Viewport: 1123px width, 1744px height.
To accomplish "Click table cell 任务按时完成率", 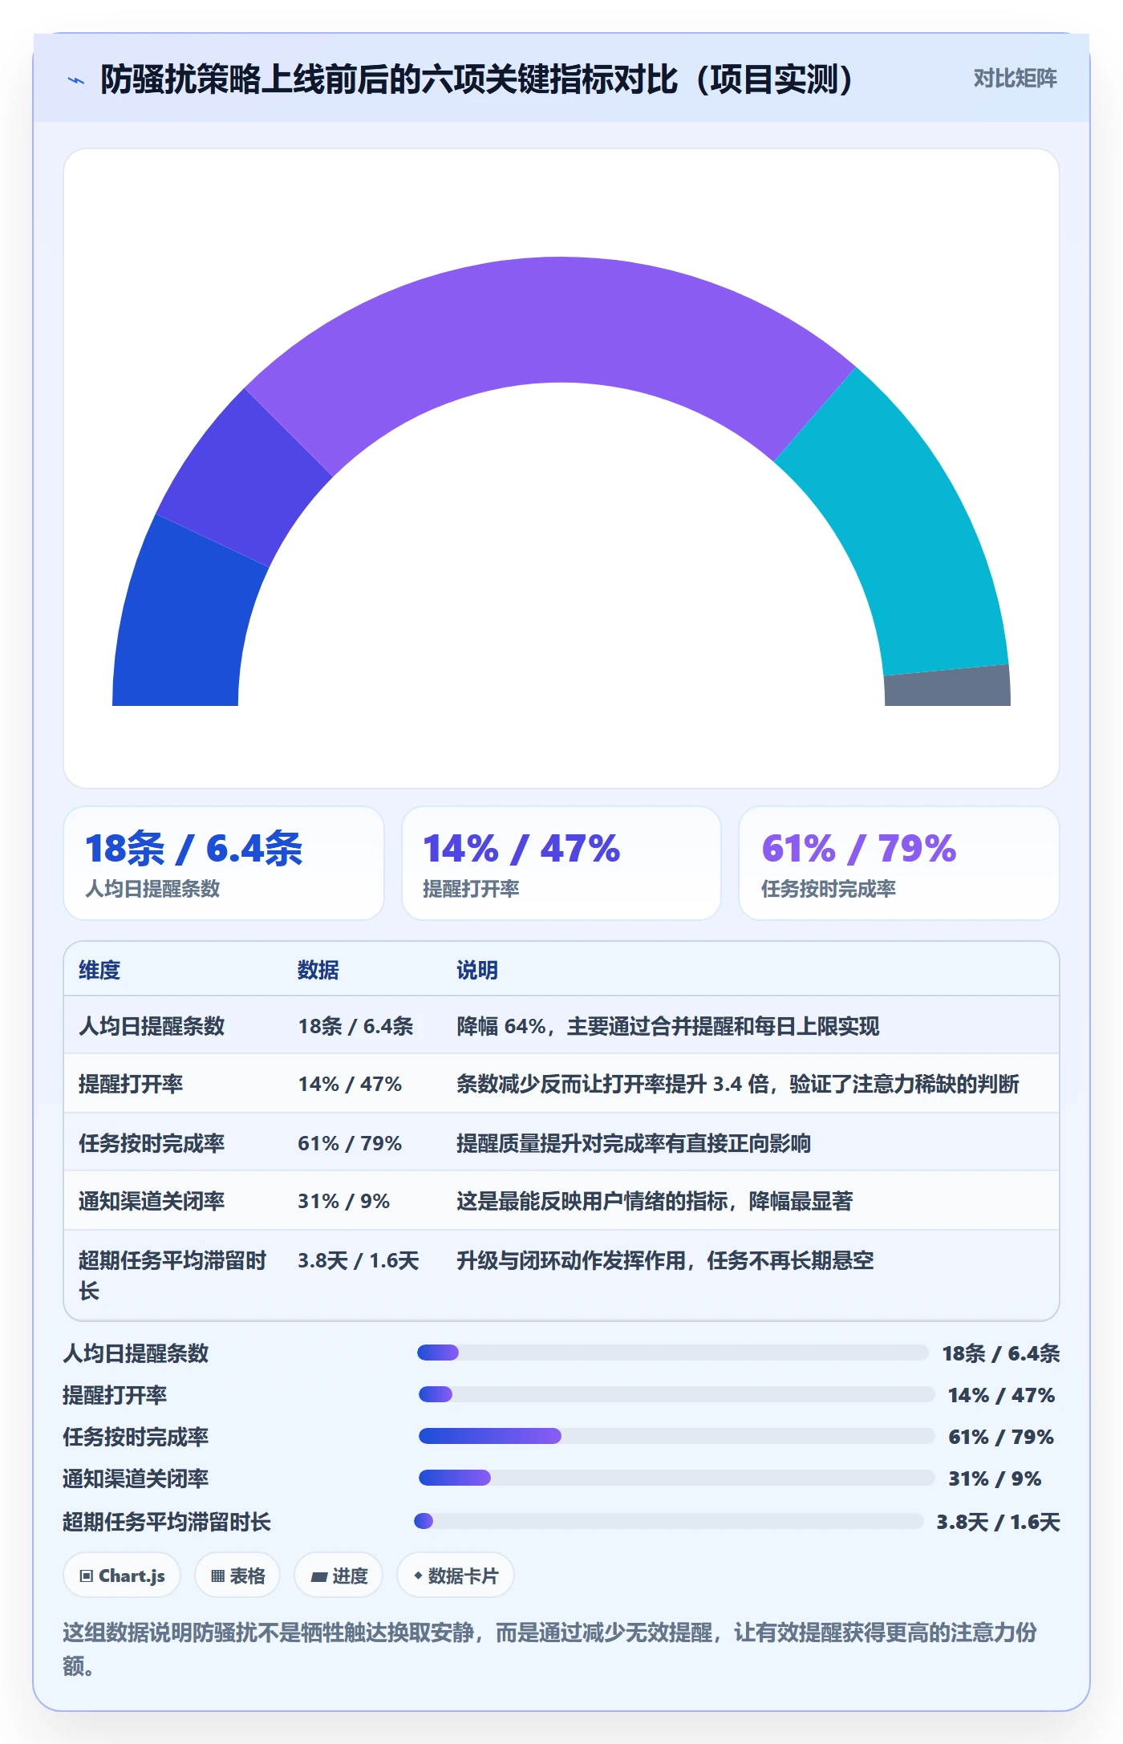I will click(152, 1143).
